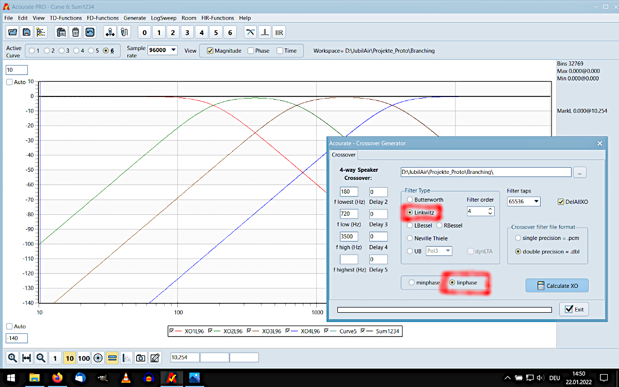Image resolution: width=619 pixels, height=387 pixels.
Task: Open the TD-Functions menu
Action: tap(66, 18)
